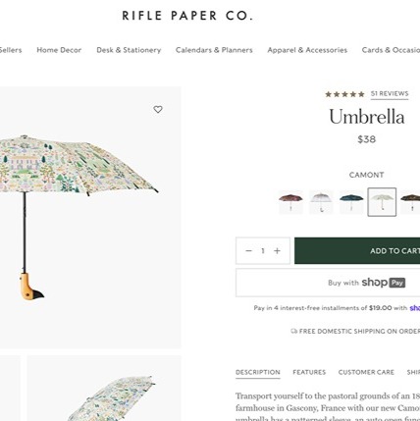Open the 51 Reviews link
Image resolution: width=420 pixels, height=421 pixels.
tap(390, 94)
